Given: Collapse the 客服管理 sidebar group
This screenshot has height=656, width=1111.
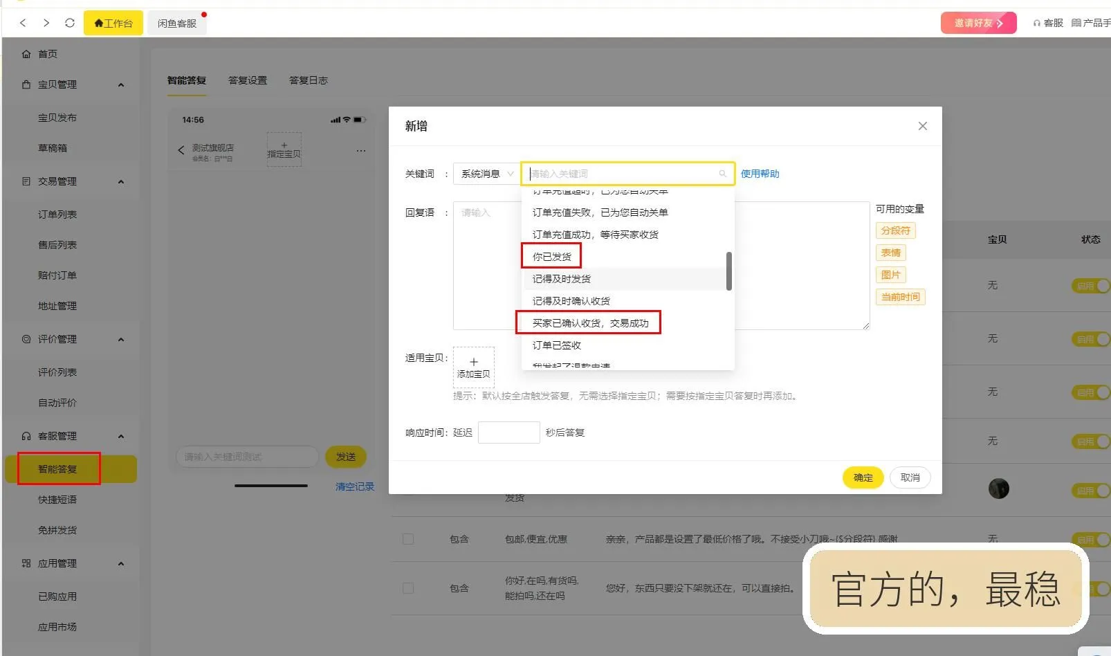Looking at the screenshot, I should point(121,436).
